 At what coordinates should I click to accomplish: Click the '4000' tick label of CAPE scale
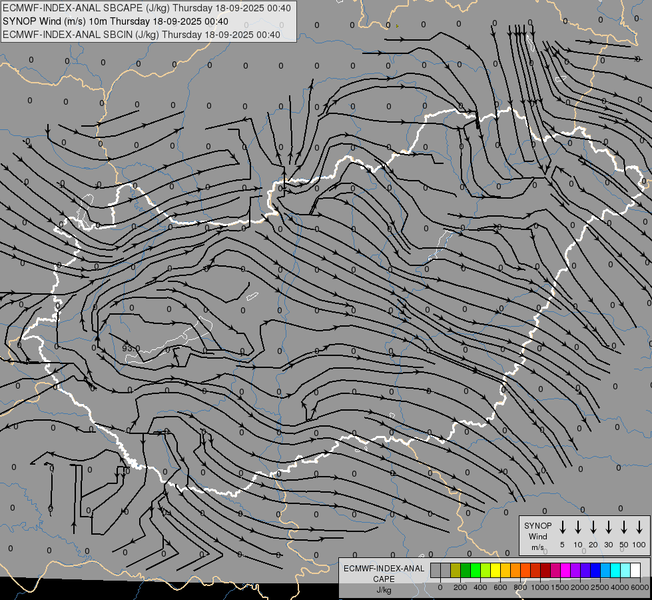pyautogui.click(x=620, y=587)
